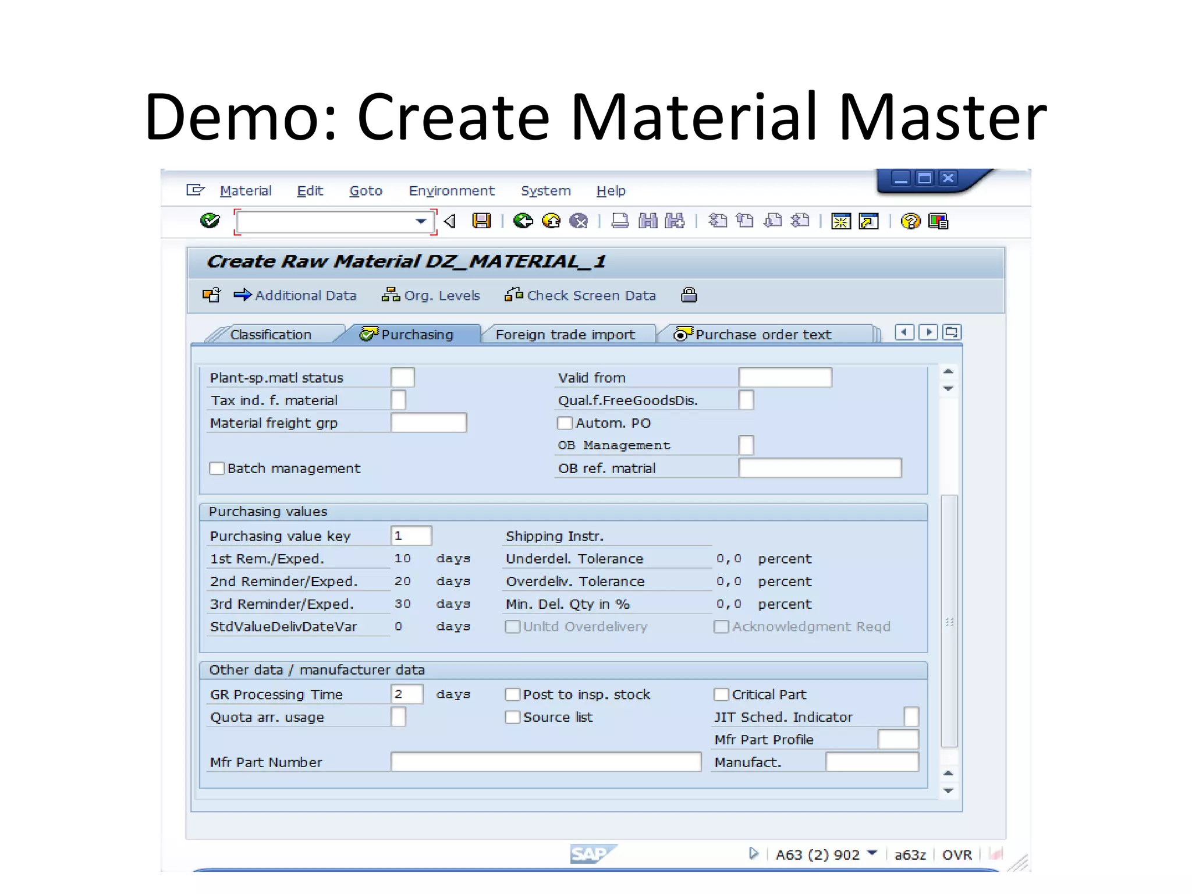Click the Tax ind. f. material field
The width and height of the screenshot is (1192, 894).
398,400
